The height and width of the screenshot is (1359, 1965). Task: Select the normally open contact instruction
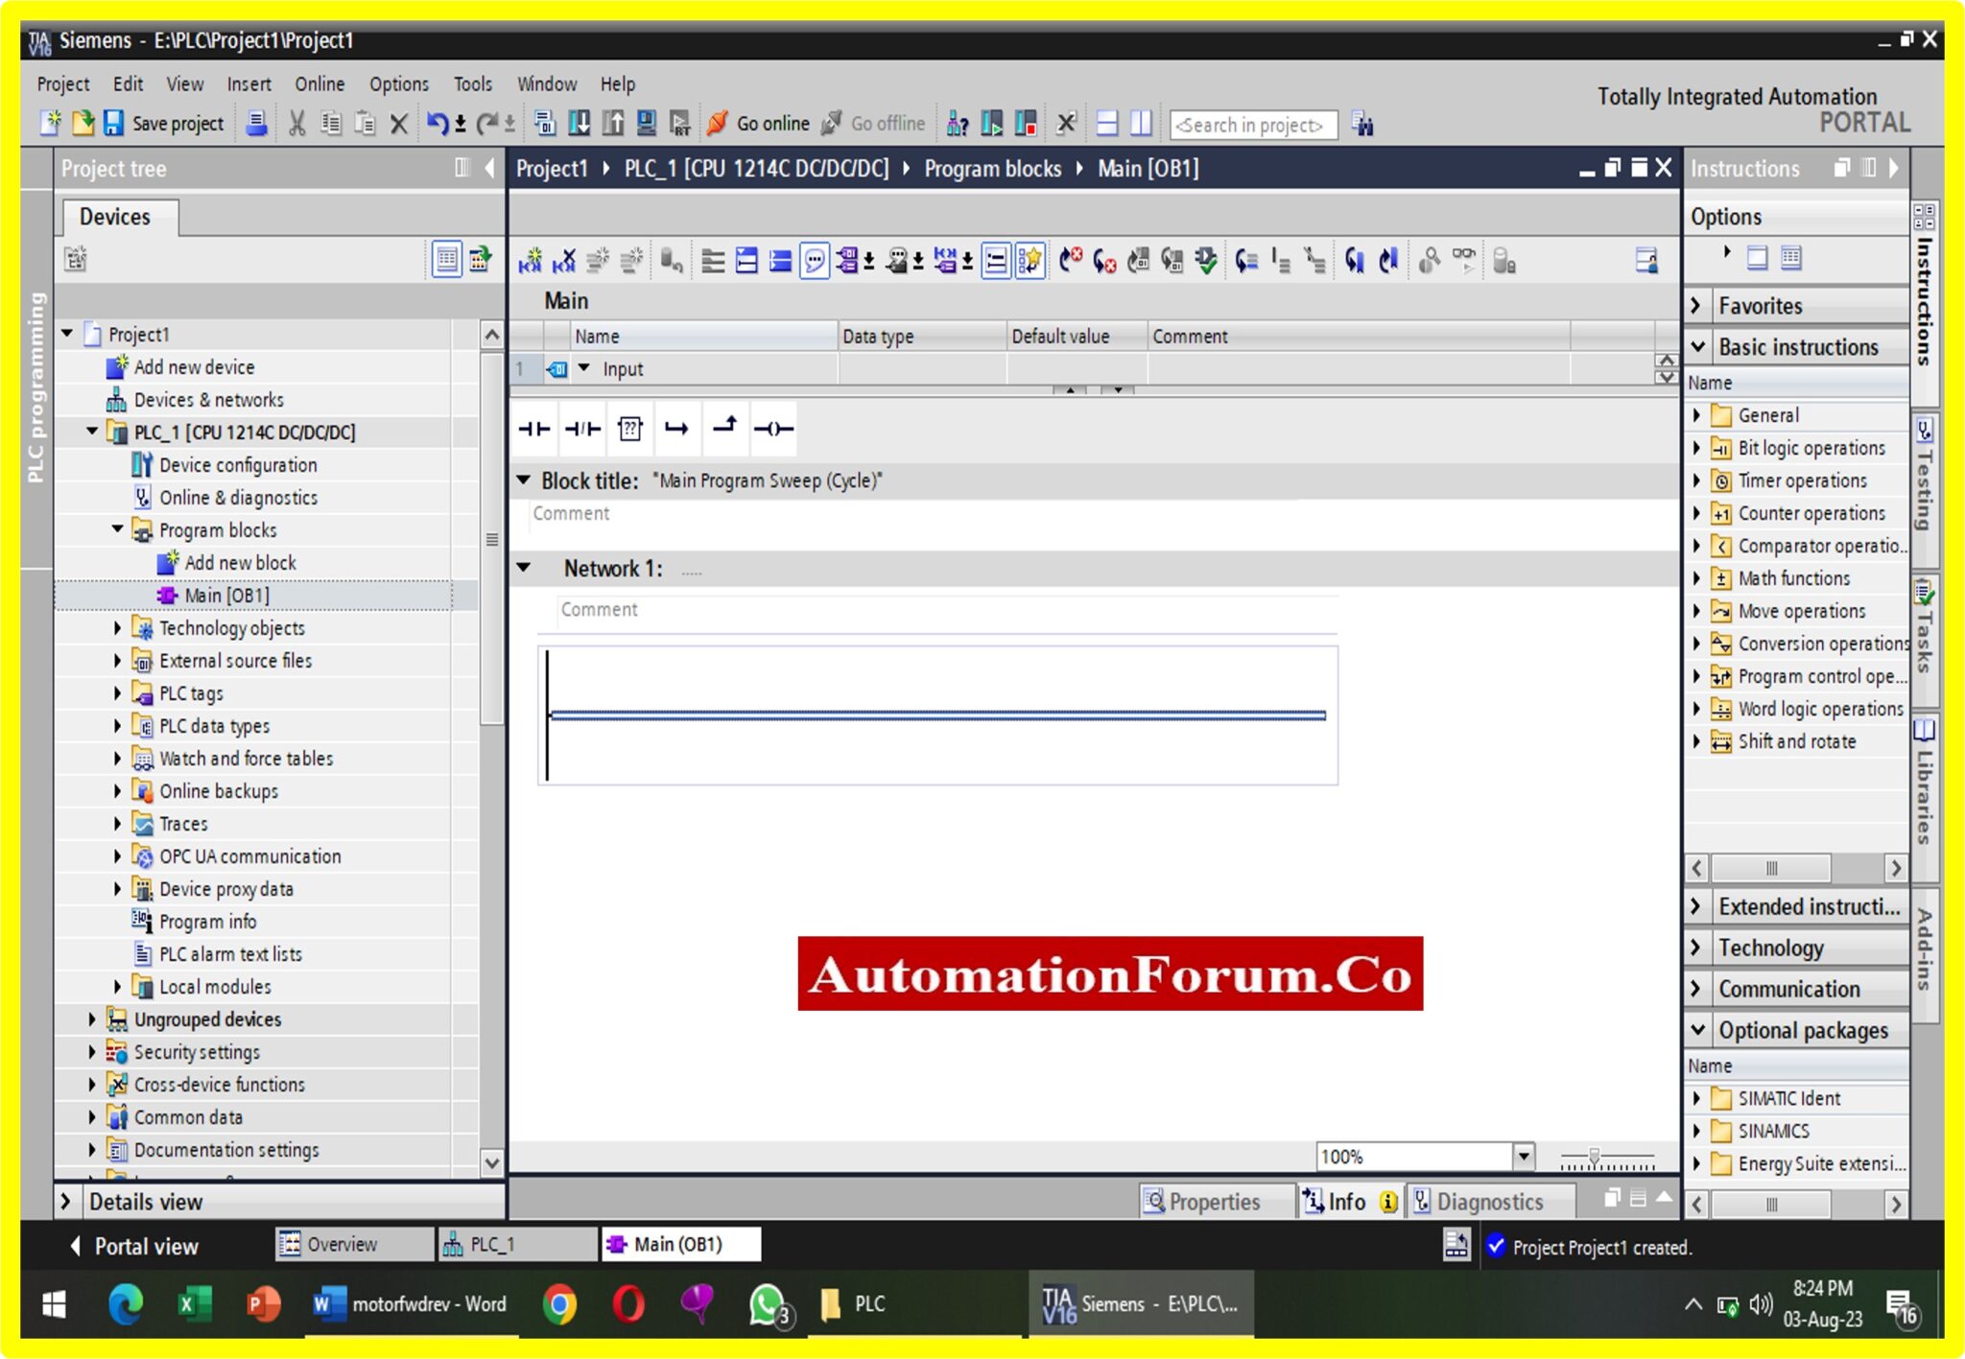click(x=534, y=429)
